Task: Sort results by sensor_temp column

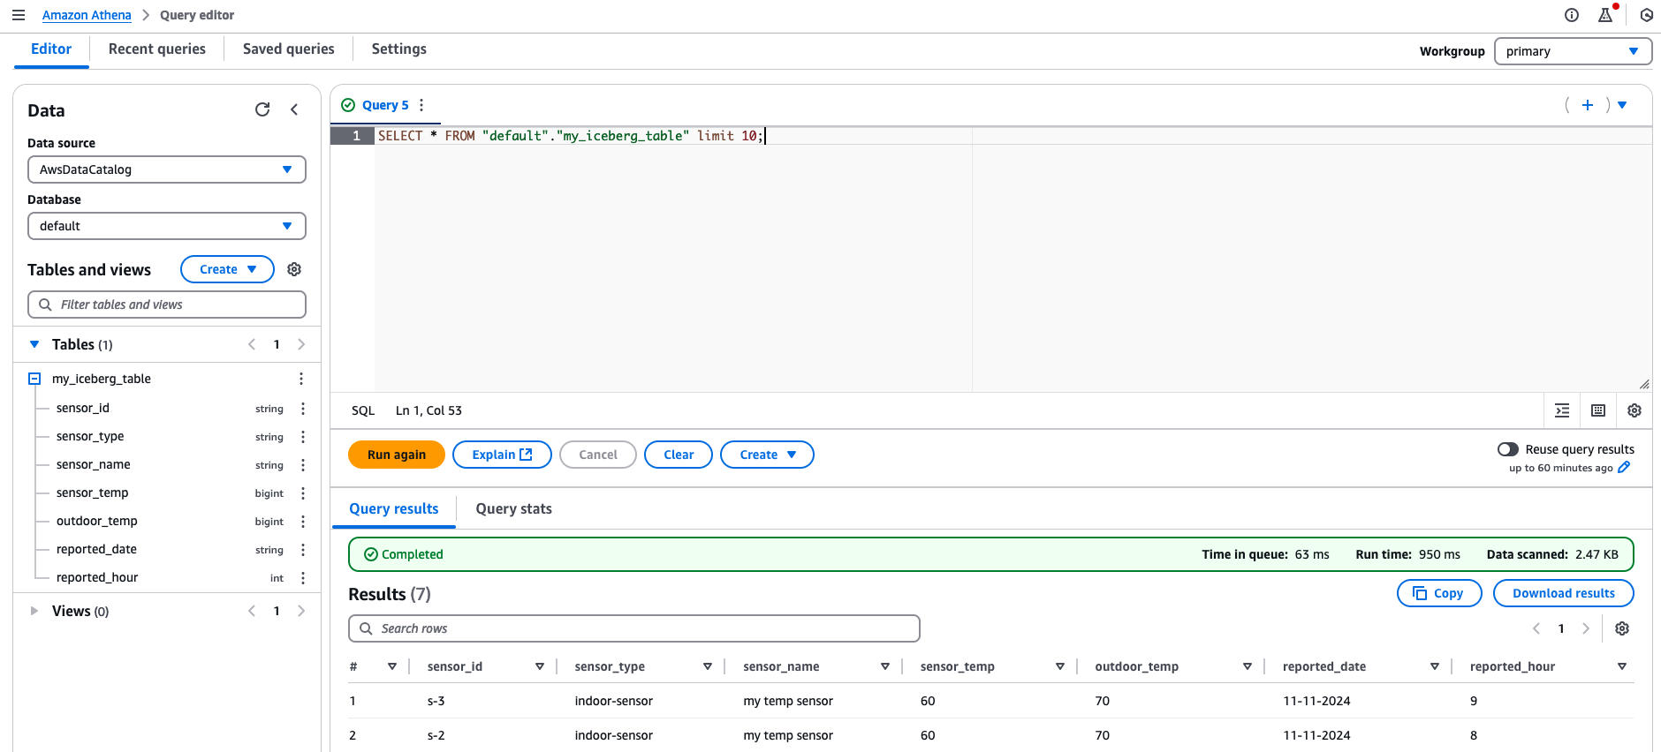Action: 1060,666
